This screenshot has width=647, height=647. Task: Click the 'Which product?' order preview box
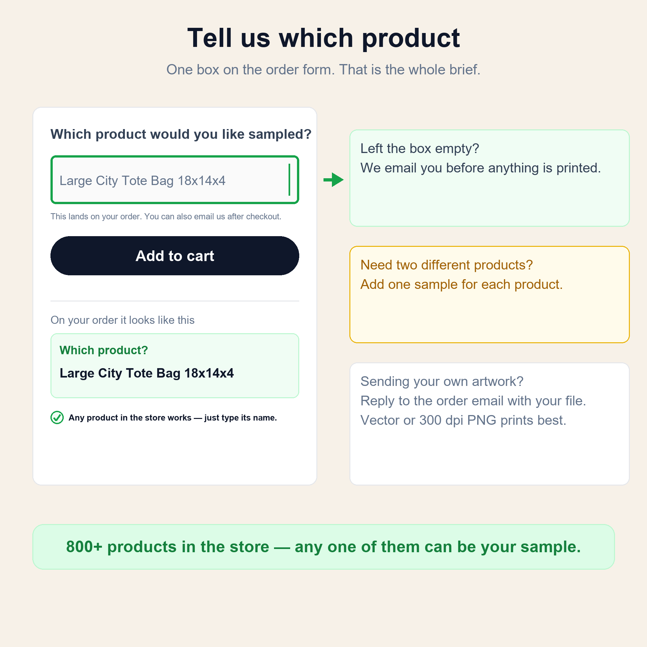pyautogui.click(x=174, y=365)
